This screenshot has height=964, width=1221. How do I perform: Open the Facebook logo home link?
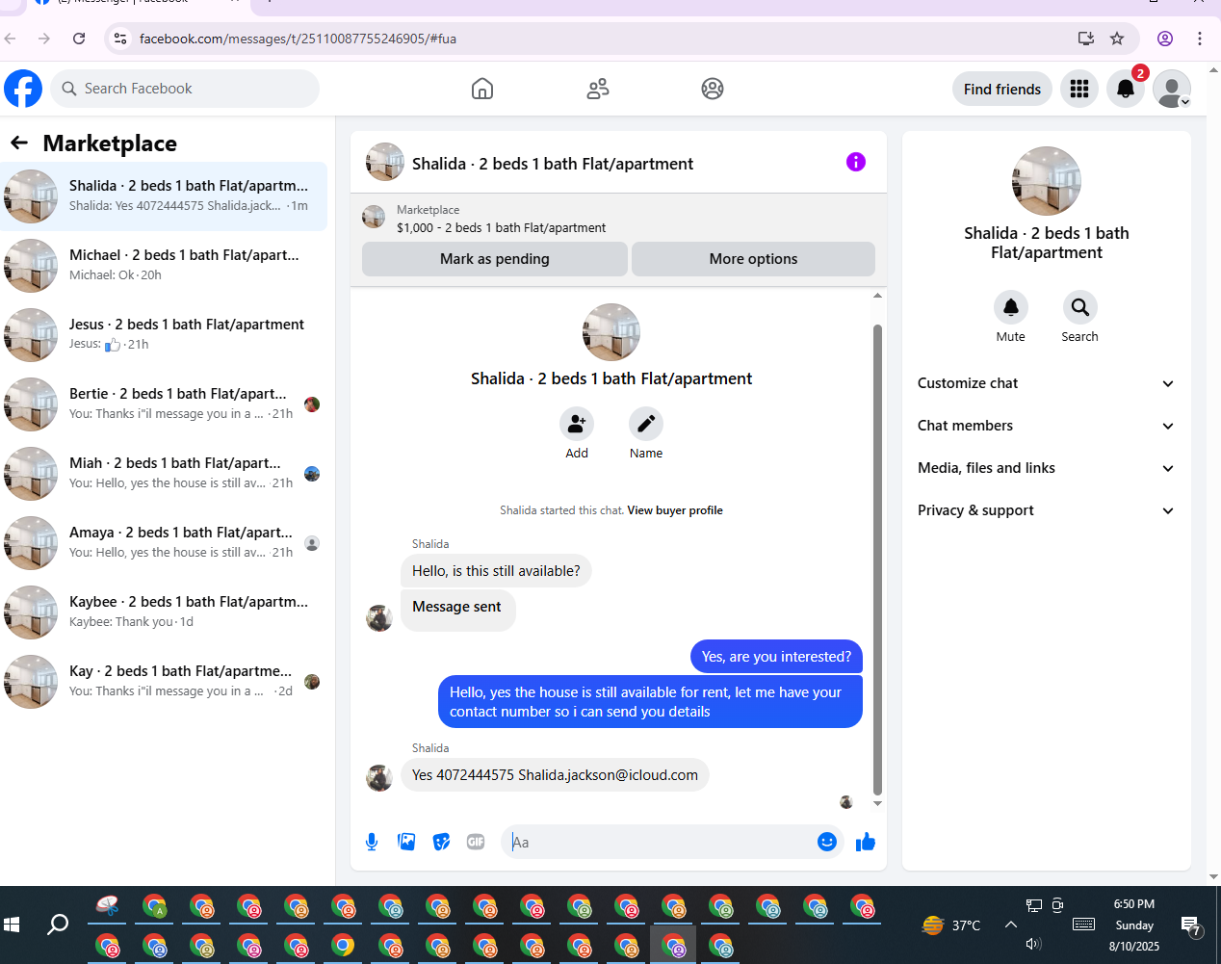[x=23, y=89]
